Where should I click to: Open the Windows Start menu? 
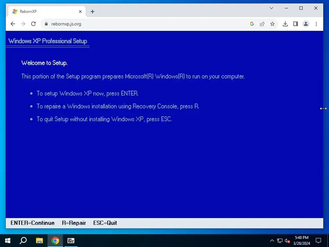coord(8,241)
